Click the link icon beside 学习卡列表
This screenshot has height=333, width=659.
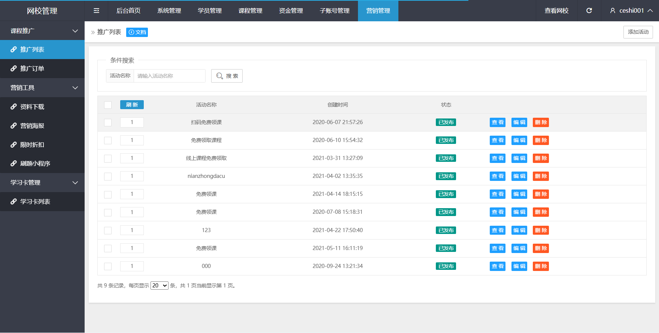[x=13, y=201]
